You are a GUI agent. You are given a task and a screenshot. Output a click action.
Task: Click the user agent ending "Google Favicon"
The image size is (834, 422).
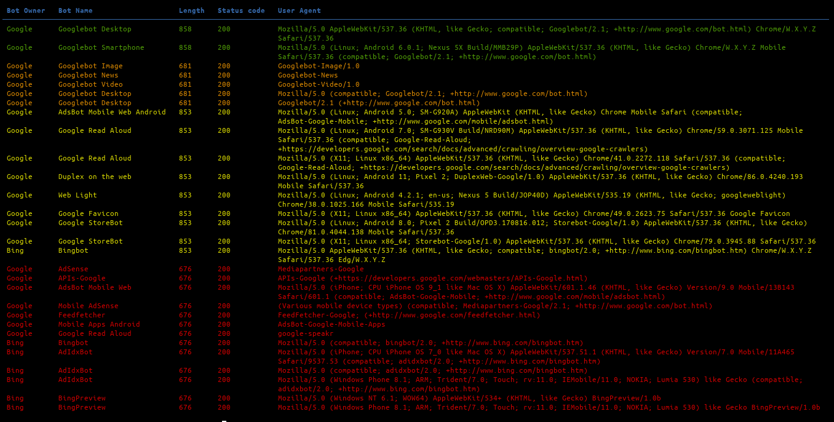coord(534,213)
